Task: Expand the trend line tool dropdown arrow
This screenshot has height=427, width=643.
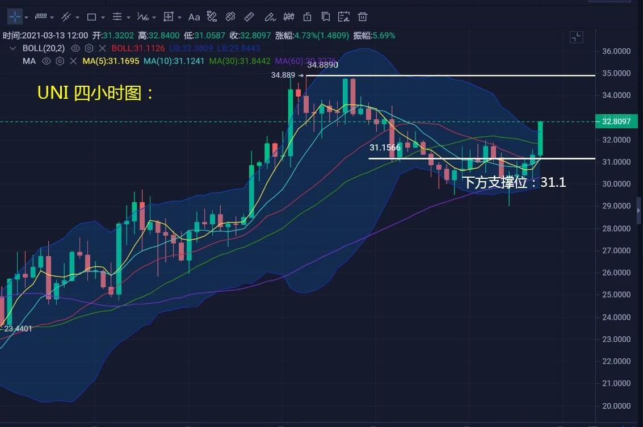Action: click(x=77, y=17)
